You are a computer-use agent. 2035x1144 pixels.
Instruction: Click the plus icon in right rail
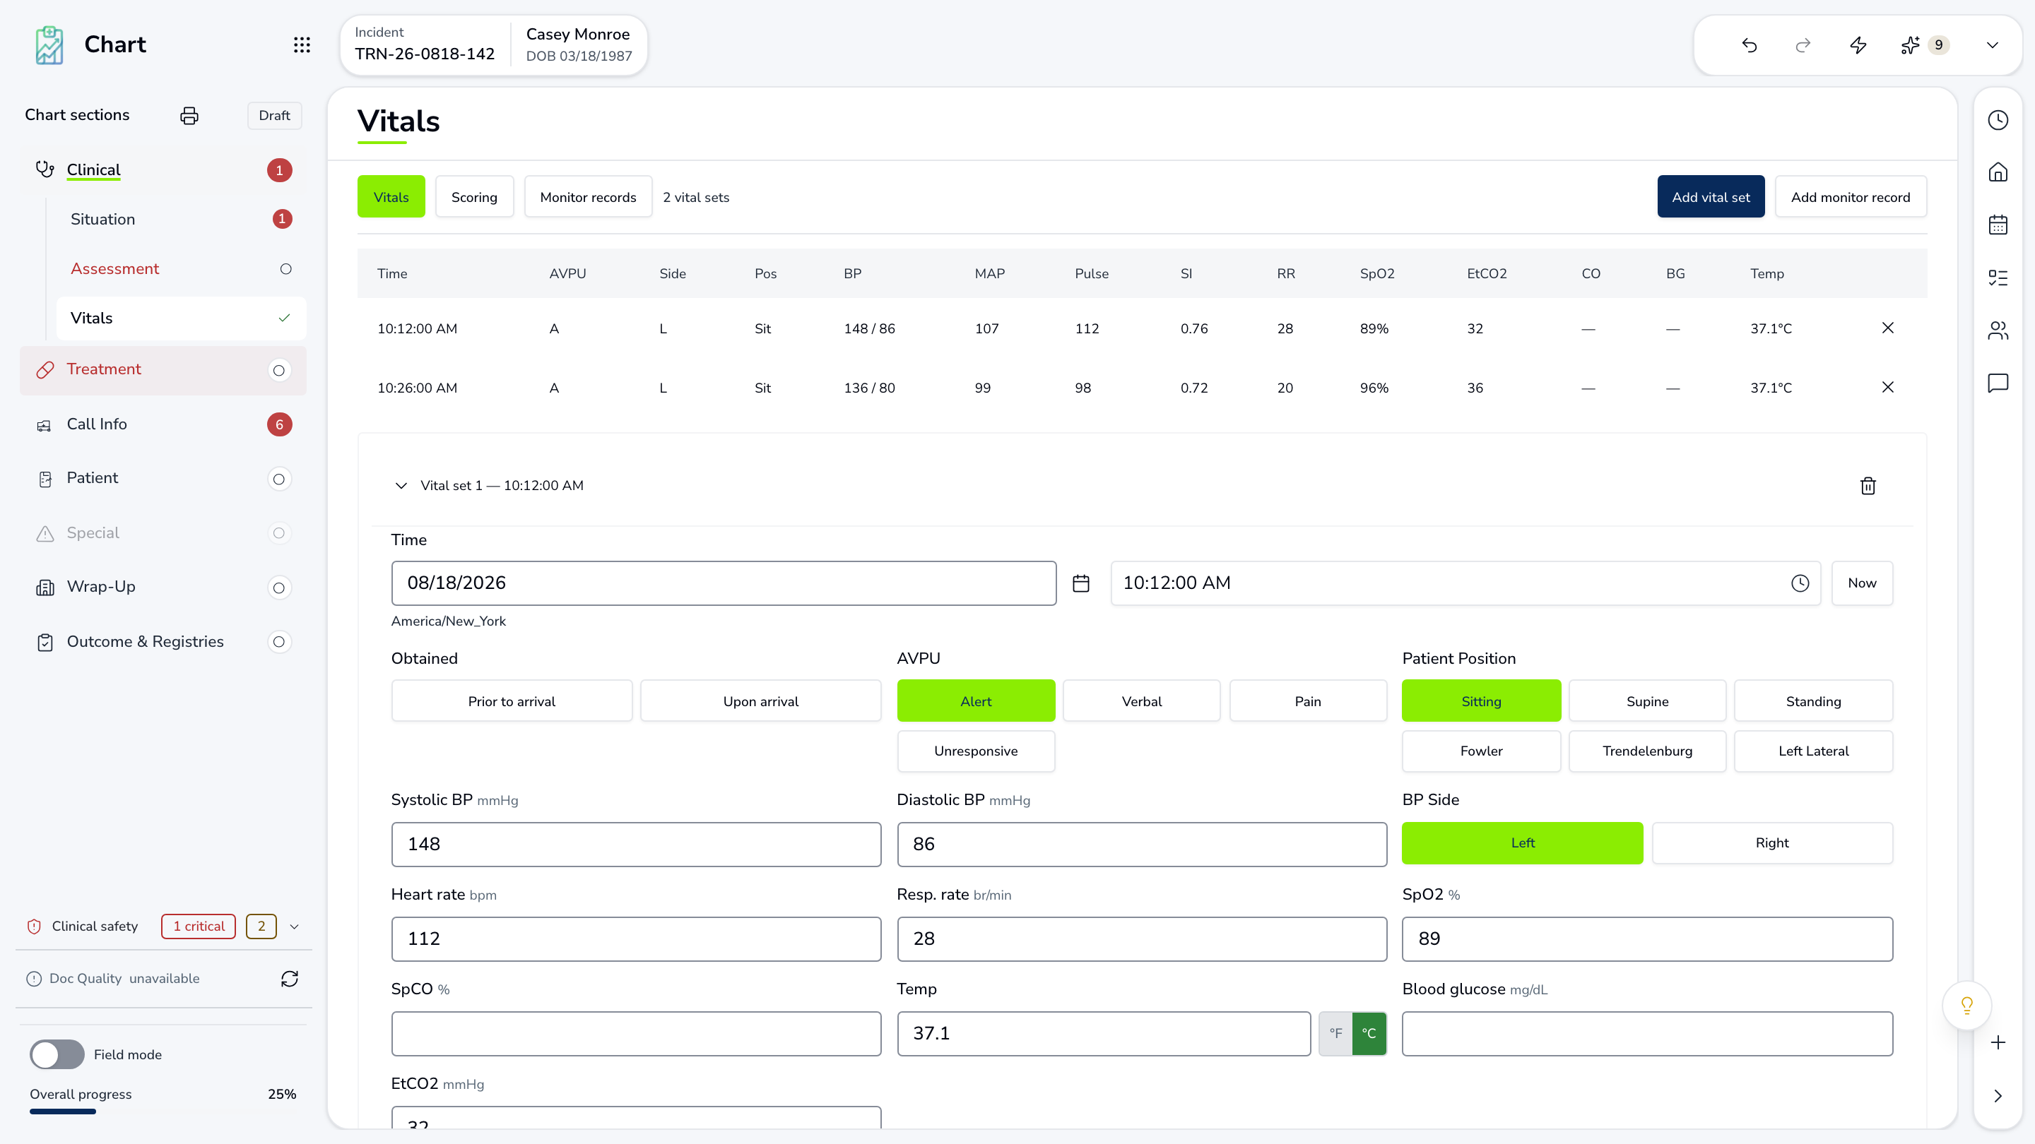click(x=1997, y=1042)
